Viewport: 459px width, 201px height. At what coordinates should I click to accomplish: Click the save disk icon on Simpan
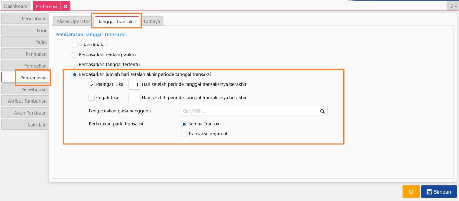pos(430,191)
